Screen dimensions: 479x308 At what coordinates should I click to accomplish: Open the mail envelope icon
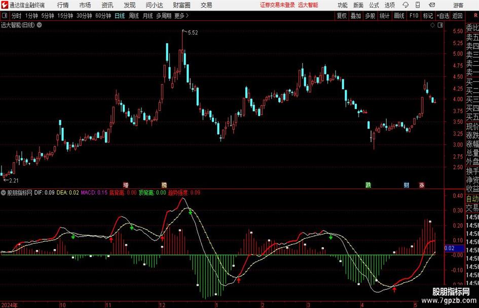432,5
